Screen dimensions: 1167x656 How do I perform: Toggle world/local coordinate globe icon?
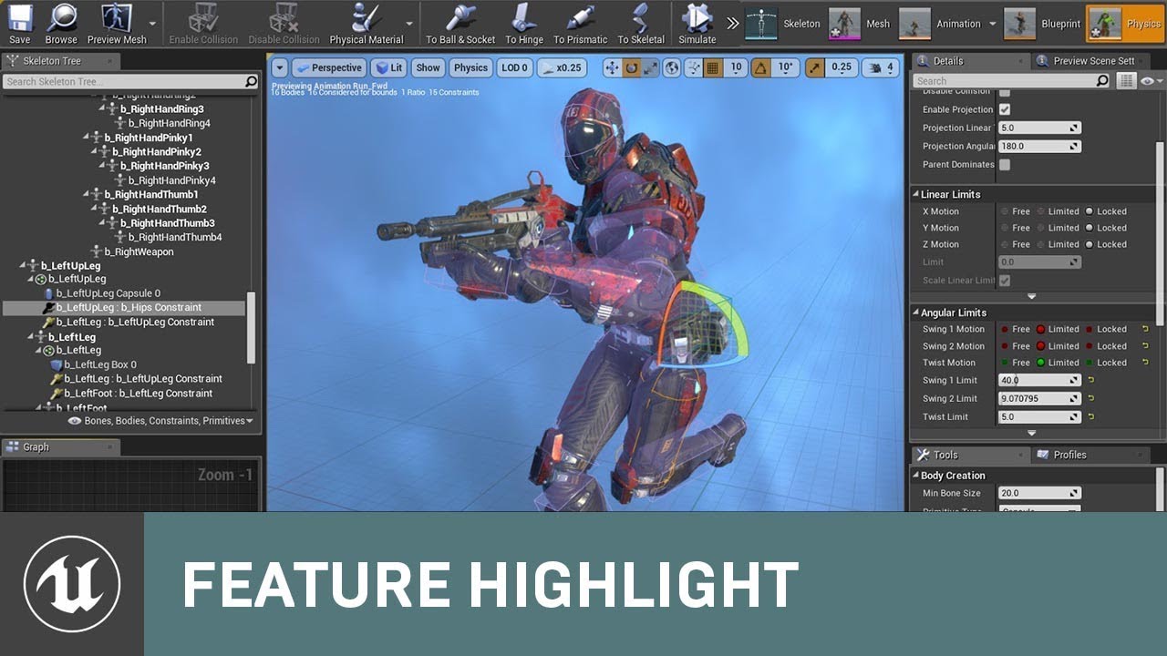[x=672, y=67]
